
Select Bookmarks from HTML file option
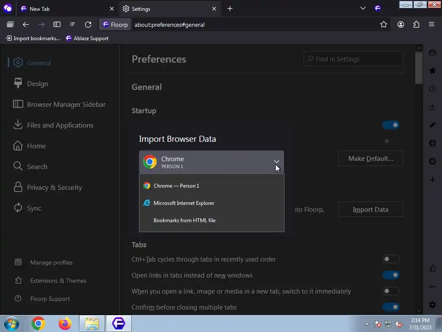[212, 220]
